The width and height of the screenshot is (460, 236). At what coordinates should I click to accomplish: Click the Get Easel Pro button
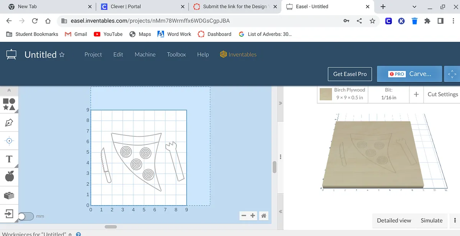coord(350,74)
